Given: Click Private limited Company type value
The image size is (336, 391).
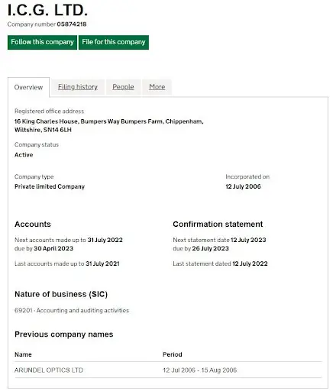Looking at the screenshot, I should tap(50, 186).
